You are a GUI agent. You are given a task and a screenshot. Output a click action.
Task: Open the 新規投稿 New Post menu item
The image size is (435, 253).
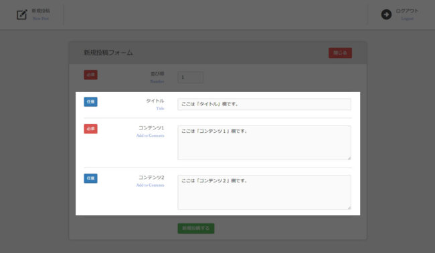click(x=41, y=15)
